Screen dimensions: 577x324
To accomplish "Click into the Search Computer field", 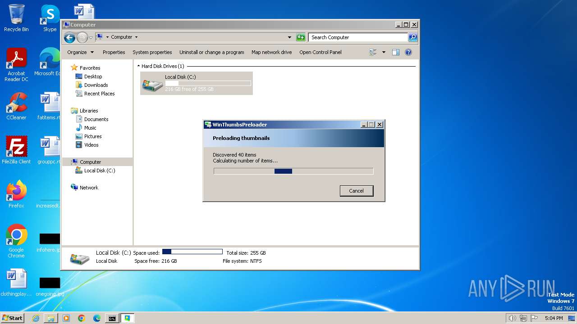I will click(358, 37).
